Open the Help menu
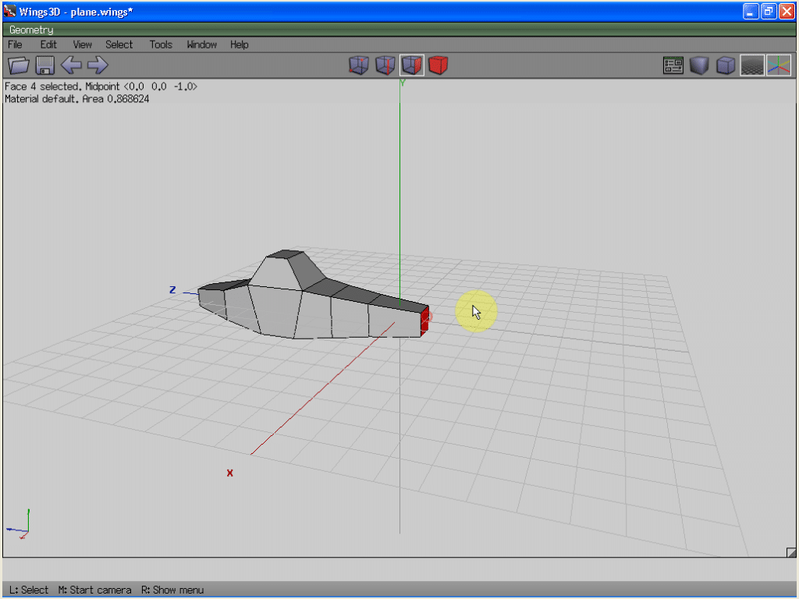Screen dimensions: 799x599 [x=239, y=44]
